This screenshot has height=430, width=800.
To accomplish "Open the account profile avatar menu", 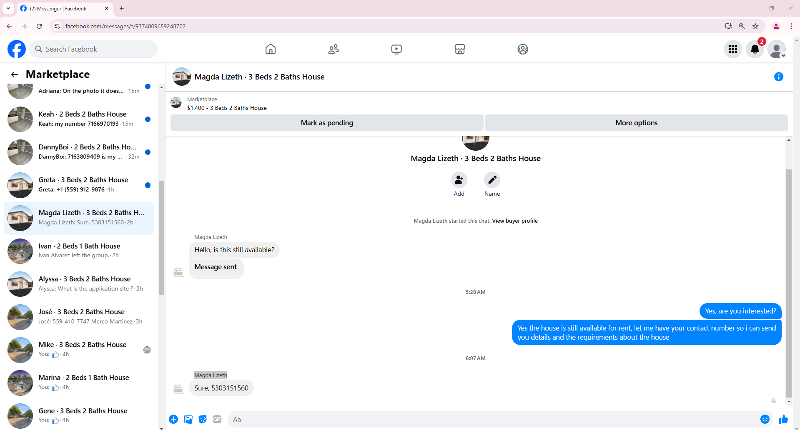I will (777, 49).
